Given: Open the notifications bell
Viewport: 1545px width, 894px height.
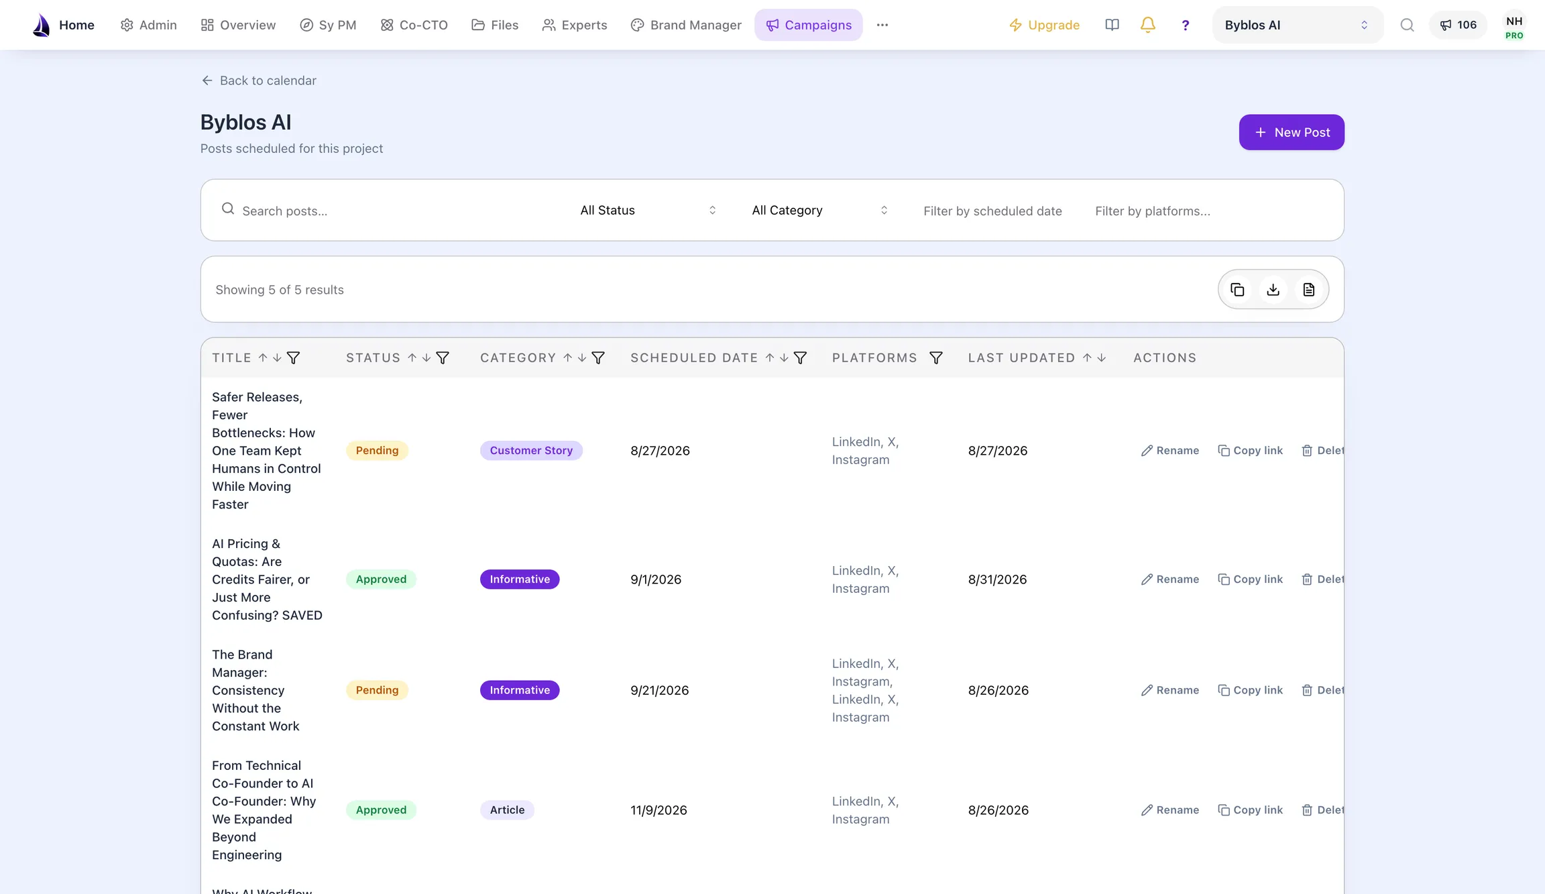Looking at the screenshot, I should (1148, 25).
